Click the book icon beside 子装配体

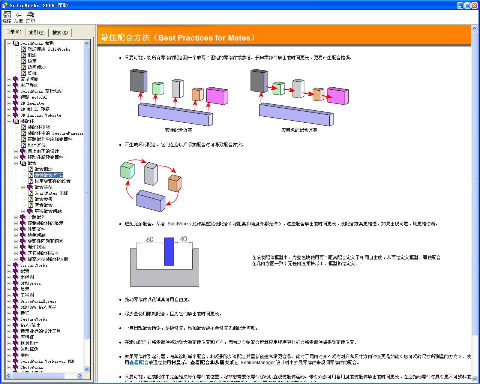tap(23, 217)
